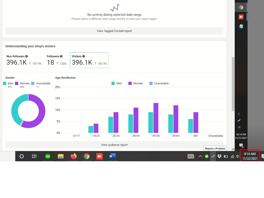The image size is (264, 198).
Task: Click the notepad icon in remote vertical taskbar
Action: [241, 26]
